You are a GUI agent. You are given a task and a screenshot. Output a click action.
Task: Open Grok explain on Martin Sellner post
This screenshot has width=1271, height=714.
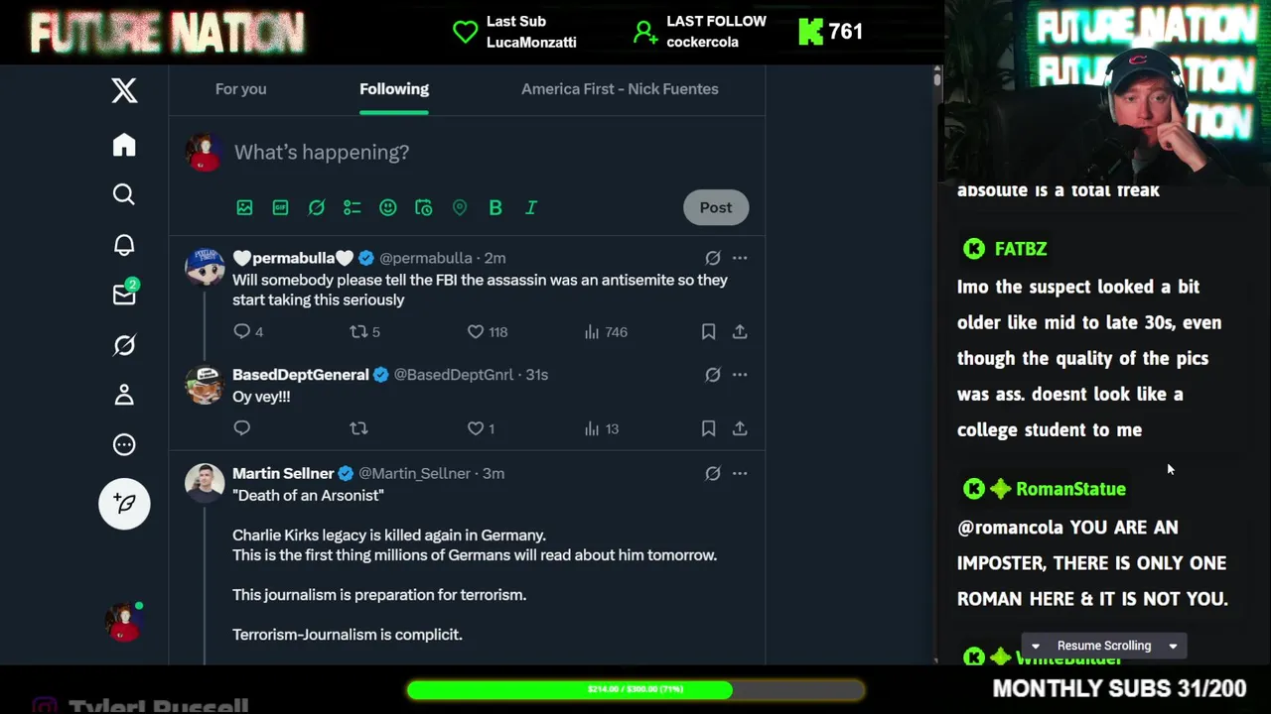coord(712,474)
